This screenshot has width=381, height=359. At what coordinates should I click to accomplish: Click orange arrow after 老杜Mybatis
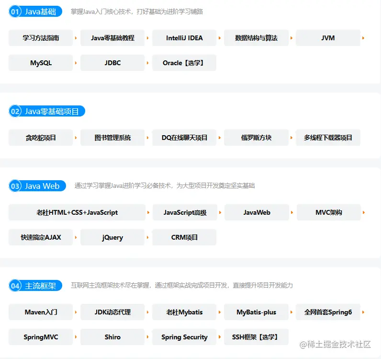point(219,312)
